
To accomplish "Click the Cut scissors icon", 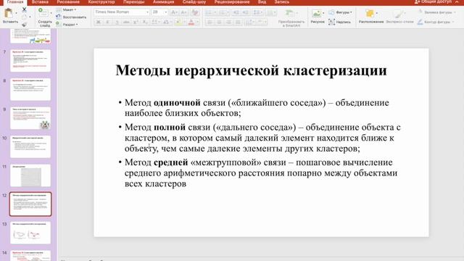I will [x=24, y=10].
